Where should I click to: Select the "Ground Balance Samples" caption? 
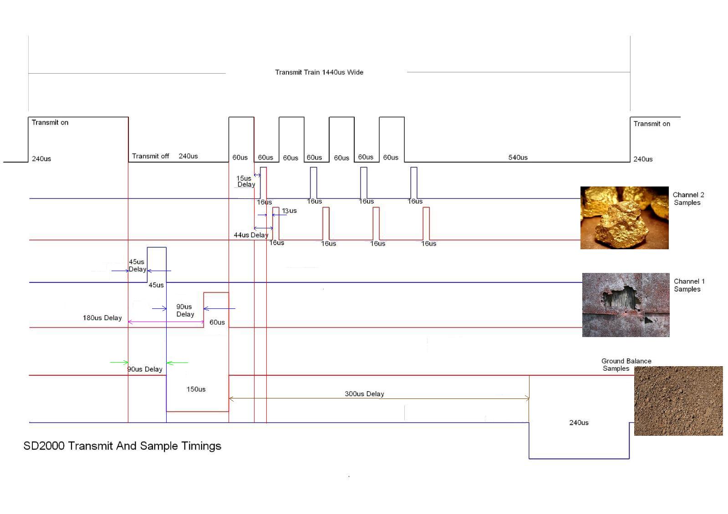pos(626,365)
